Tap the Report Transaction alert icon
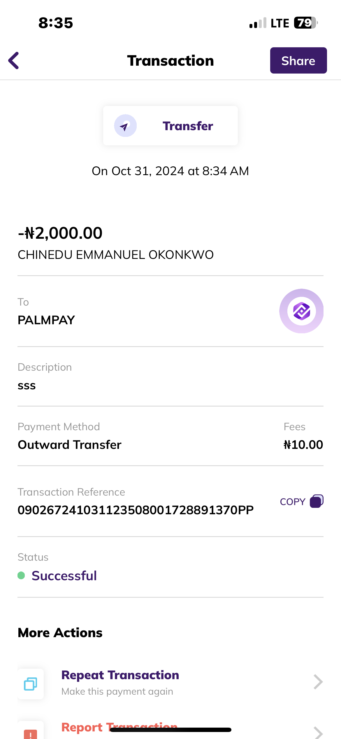 pos(31,733)
